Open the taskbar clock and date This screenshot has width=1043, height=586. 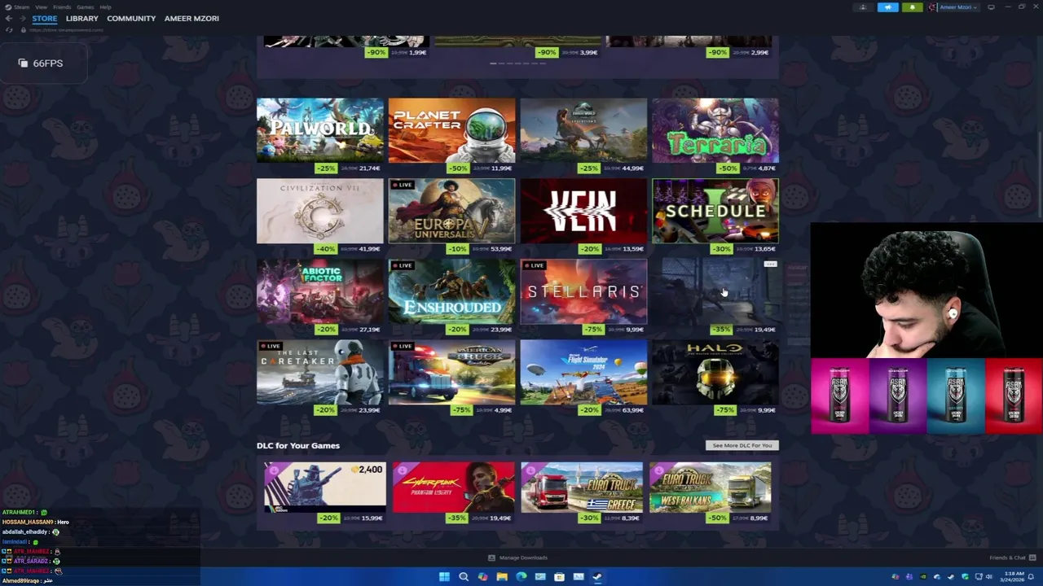click(x=1014, y=577)
